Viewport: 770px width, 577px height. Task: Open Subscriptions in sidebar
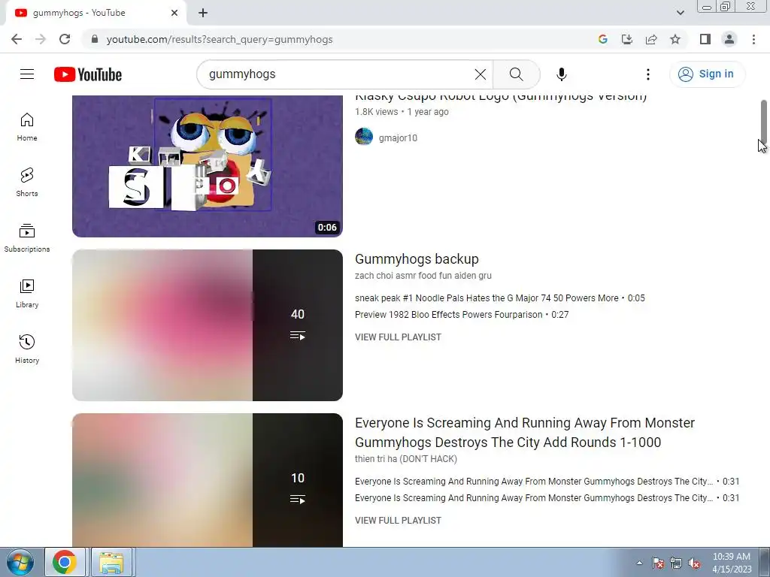point(27,238)
